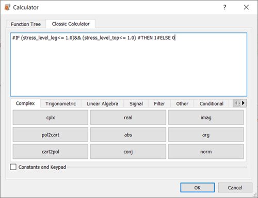Insert the abs function
The image size is (258, 198).
[x=128, y=135]
